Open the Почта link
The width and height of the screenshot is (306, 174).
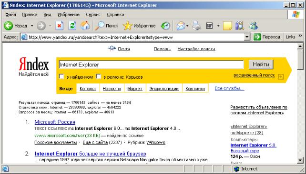click(124, 49)
